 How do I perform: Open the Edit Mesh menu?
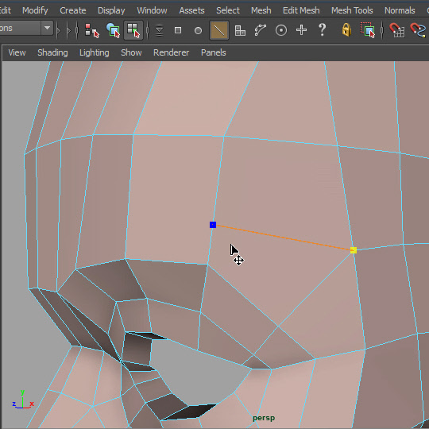click(301, 10)
